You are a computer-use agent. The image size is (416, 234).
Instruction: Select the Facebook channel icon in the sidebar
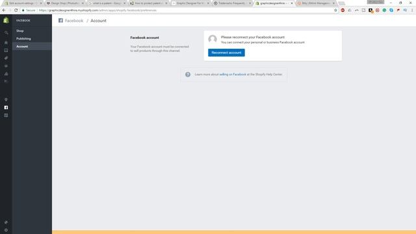[6, 107]
